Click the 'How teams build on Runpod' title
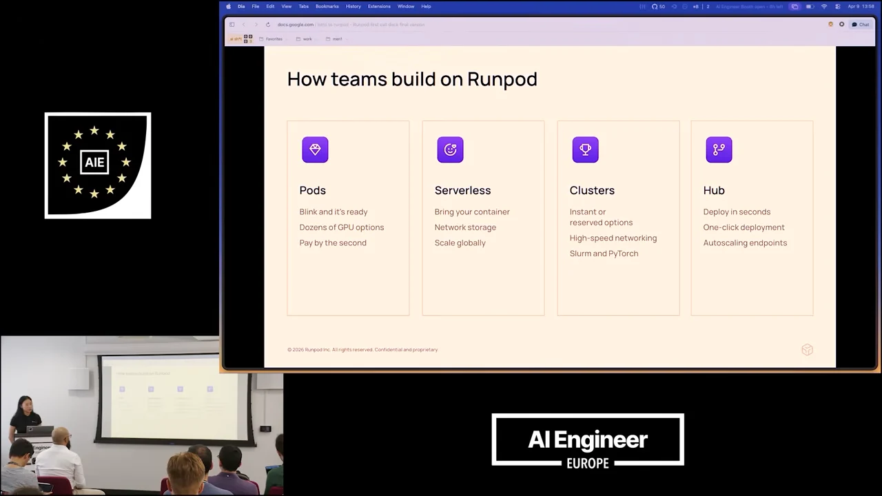Screen dimensions: 882x496 click(x=412, y=79)
